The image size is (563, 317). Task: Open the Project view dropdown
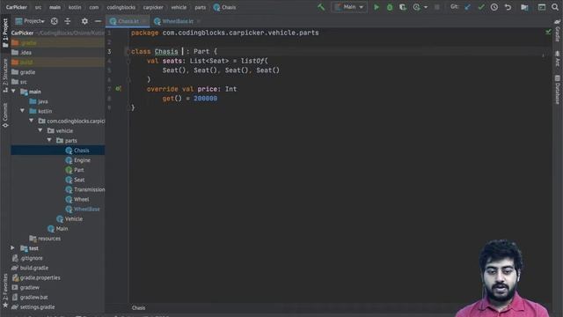(30, 21)
